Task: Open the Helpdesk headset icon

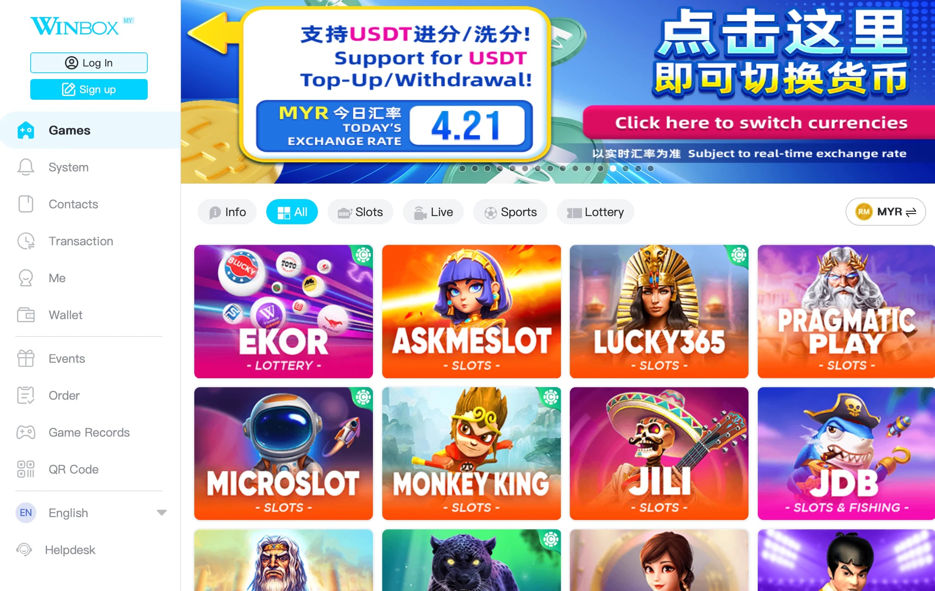Action: tap(24, 550)
